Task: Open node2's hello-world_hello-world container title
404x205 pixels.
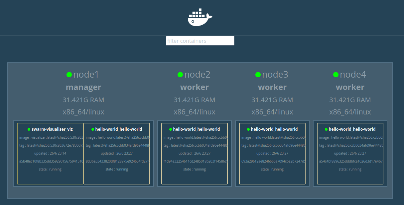Action: 197,129
